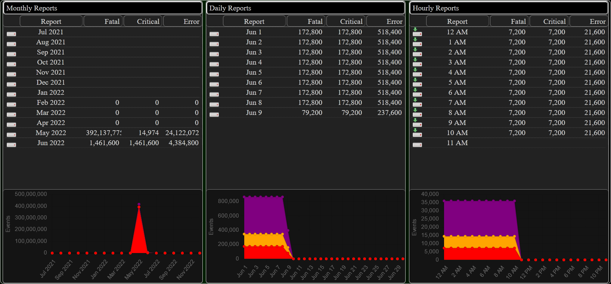Click the daily report icon for Jun 9
The height and width of the screenshot is (284, 611).
pos(214,115)
